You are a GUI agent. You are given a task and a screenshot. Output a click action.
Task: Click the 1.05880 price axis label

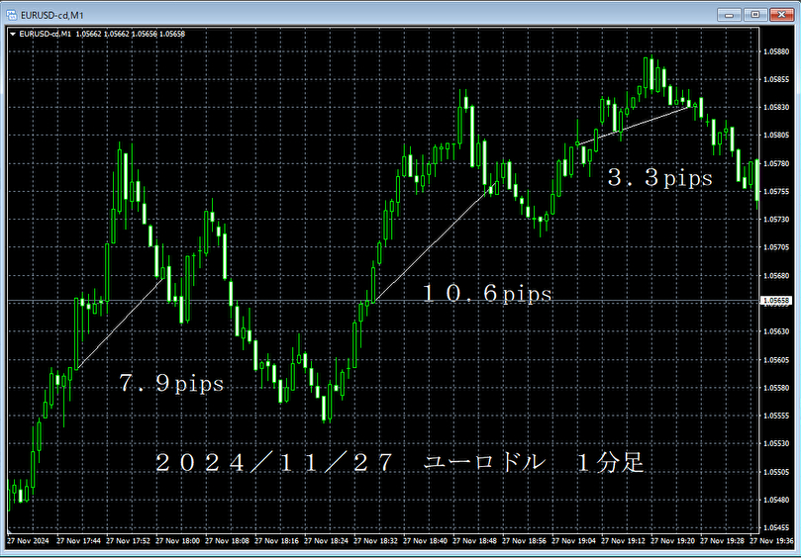(x=775, y=51)
